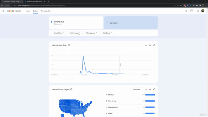Open the Web Search type dropdown
This screenshot has height=117, width=208.
[108, 33]
